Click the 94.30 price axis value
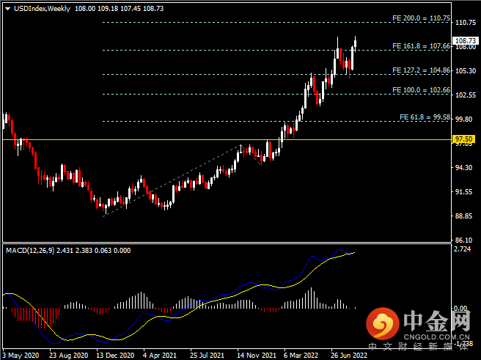Viewport: 481px width, 360px height. [x=464, y=167]
